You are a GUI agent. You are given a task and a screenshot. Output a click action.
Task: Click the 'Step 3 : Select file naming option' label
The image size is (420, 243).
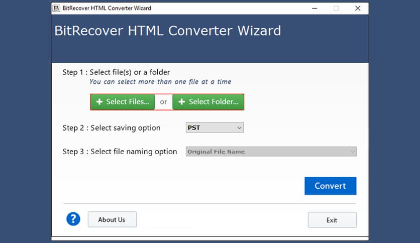pos(120,152)
